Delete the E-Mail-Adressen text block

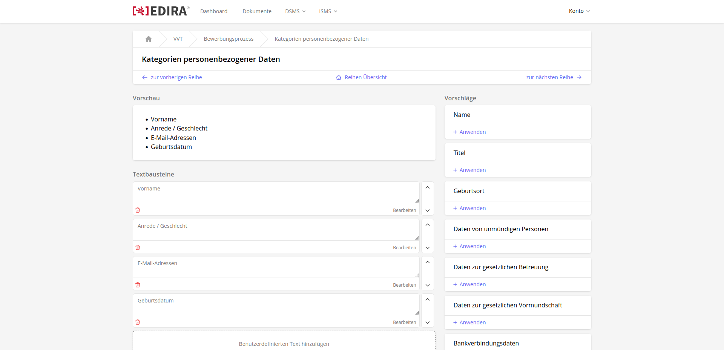pos(138,285)
